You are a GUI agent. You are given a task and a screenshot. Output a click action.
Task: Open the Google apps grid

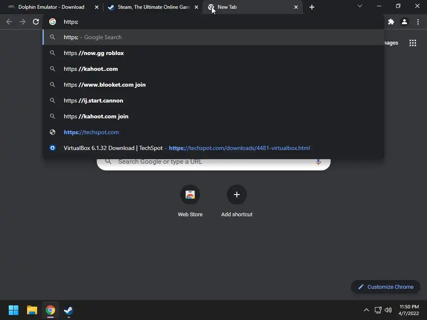coord(413,43)
